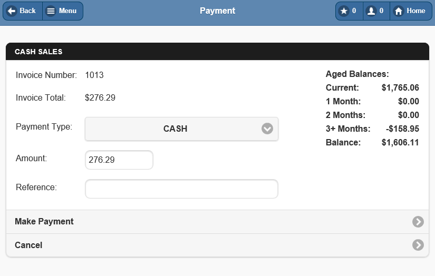This screenshot has width=435, height=276.
Task: Open the hamburger Menu icon
Action: click(x=51, y=11)
